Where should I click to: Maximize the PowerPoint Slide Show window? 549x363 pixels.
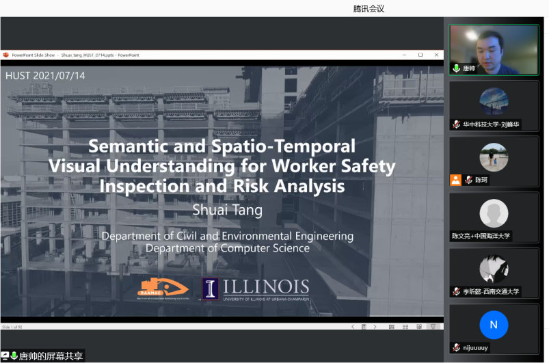point(420,55)
